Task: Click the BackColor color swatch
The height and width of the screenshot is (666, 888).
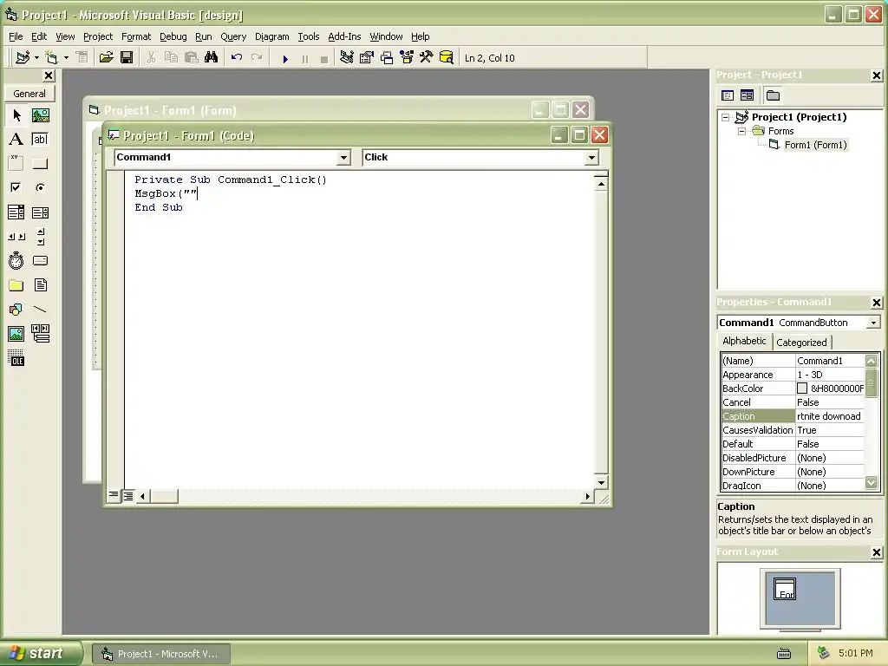Action: [x=802, y=388]
